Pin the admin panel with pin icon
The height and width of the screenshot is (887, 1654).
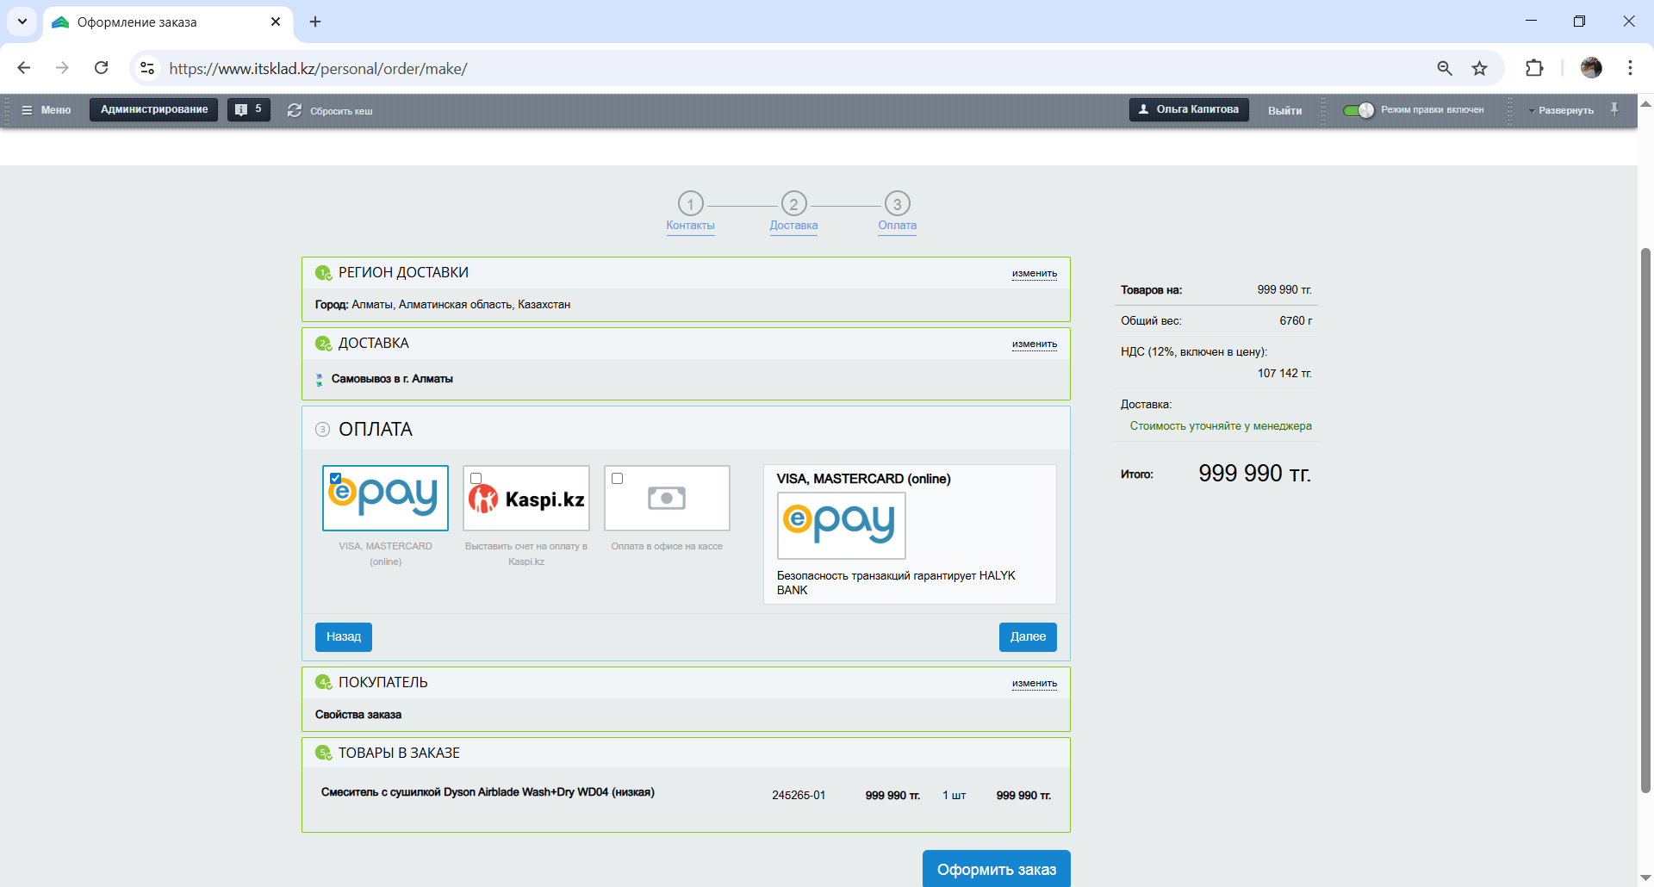[x=1614, y=109]
